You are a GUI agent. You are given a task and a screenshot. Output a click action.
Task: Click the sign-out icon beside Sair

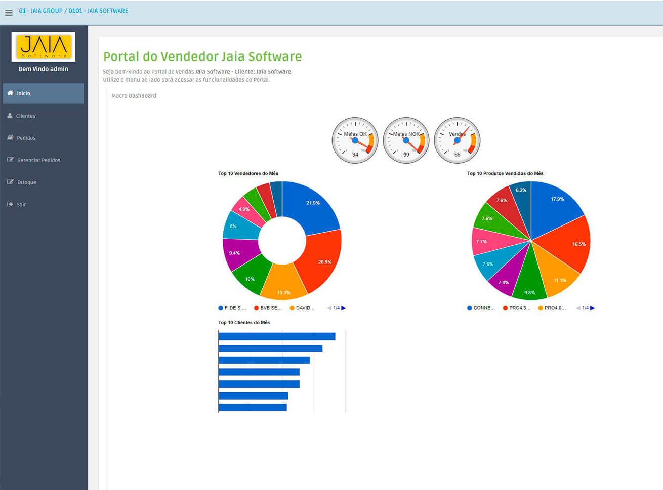pos(10,204)
